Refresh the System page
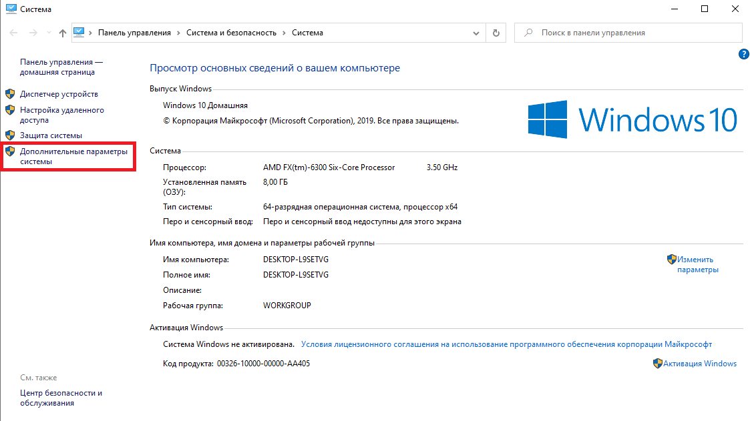Screen dimensions: 750x421 [x=496, y=33]
